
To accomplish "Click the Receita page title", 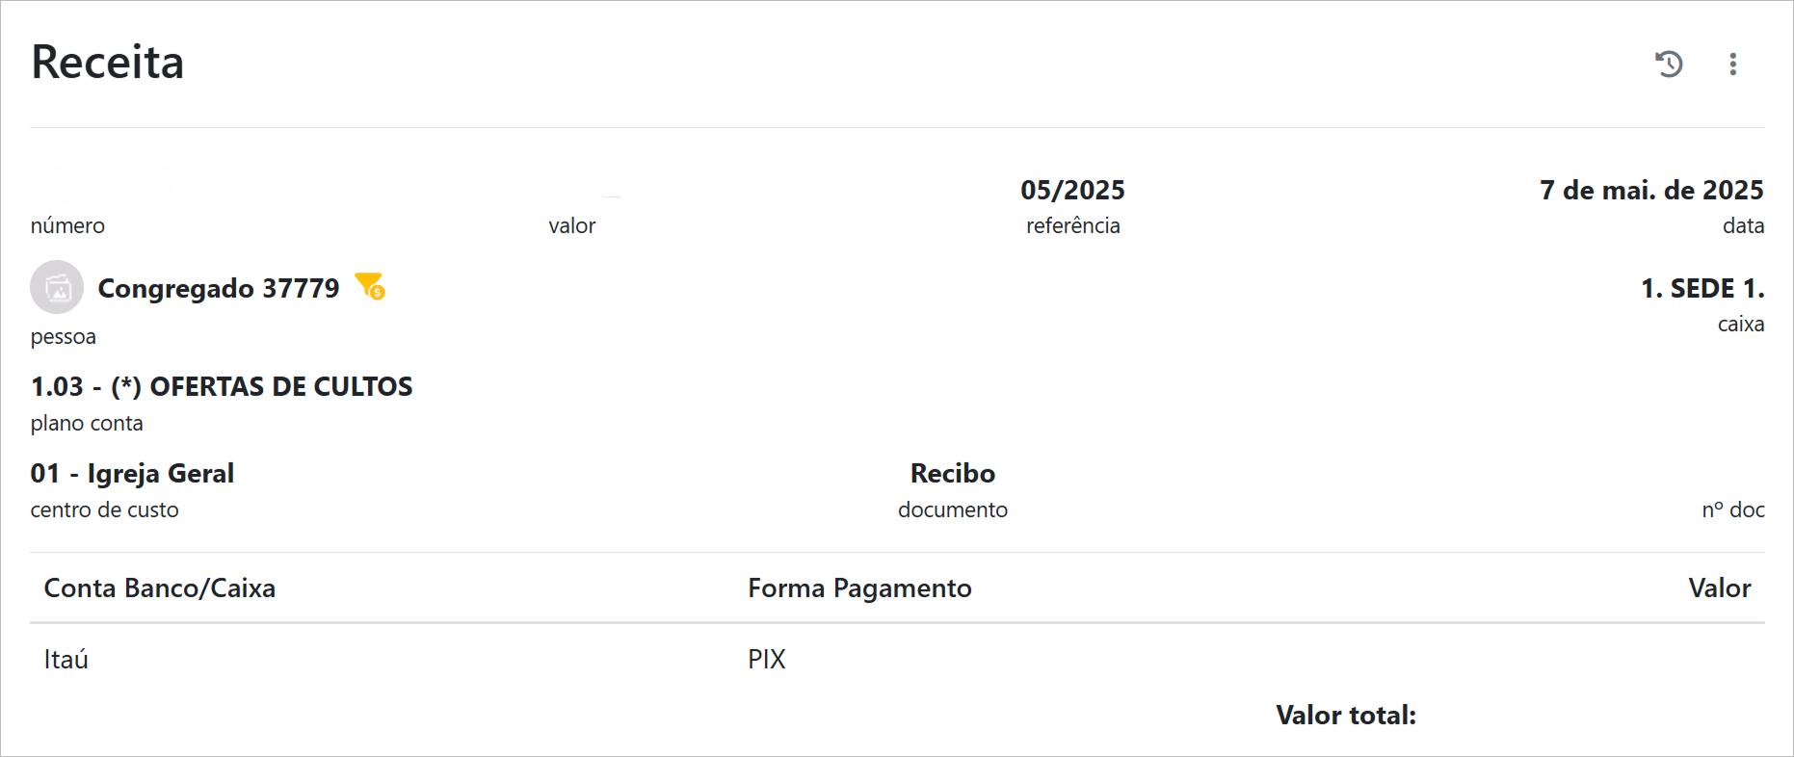I will point(108,63).
